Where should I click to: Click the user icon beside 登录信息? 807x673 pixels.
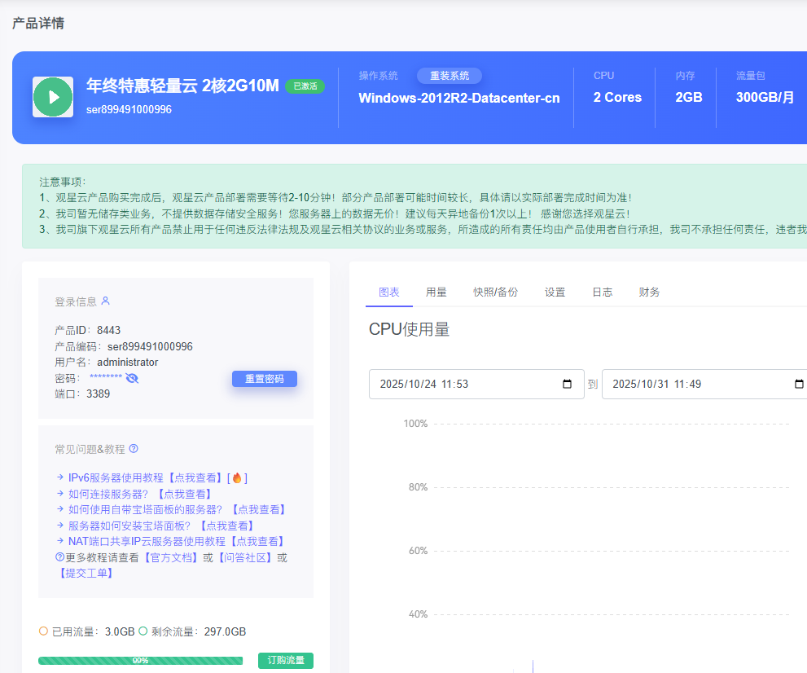point(105,301)
